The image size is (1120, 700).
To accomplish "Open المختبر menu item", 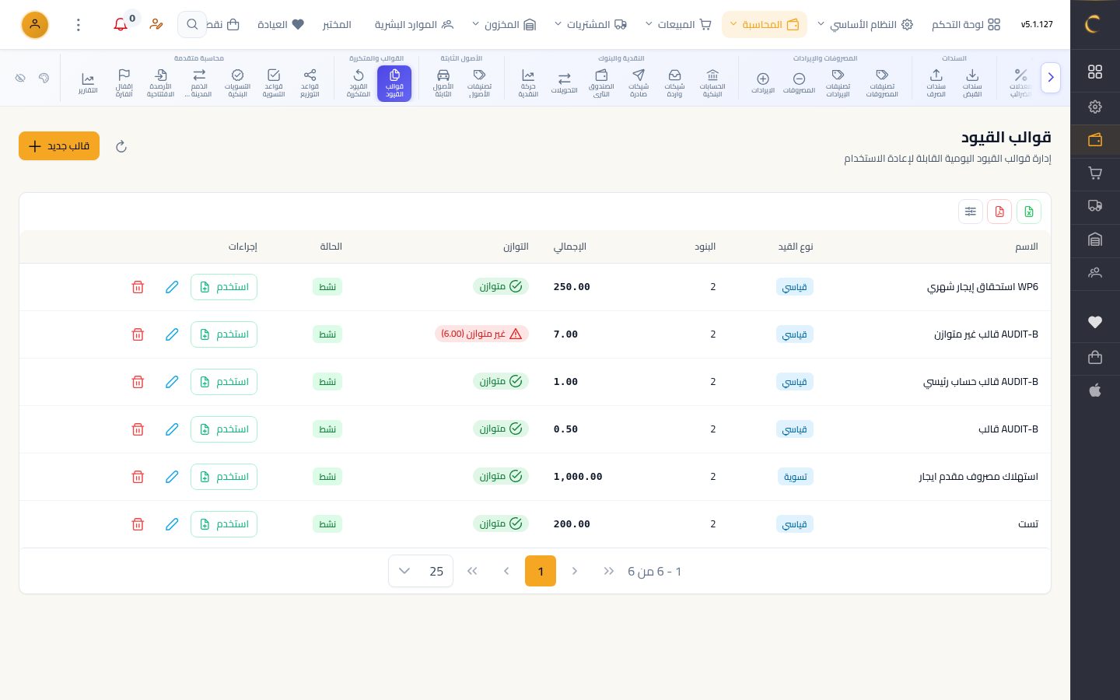I will click(x=337, y=25).
